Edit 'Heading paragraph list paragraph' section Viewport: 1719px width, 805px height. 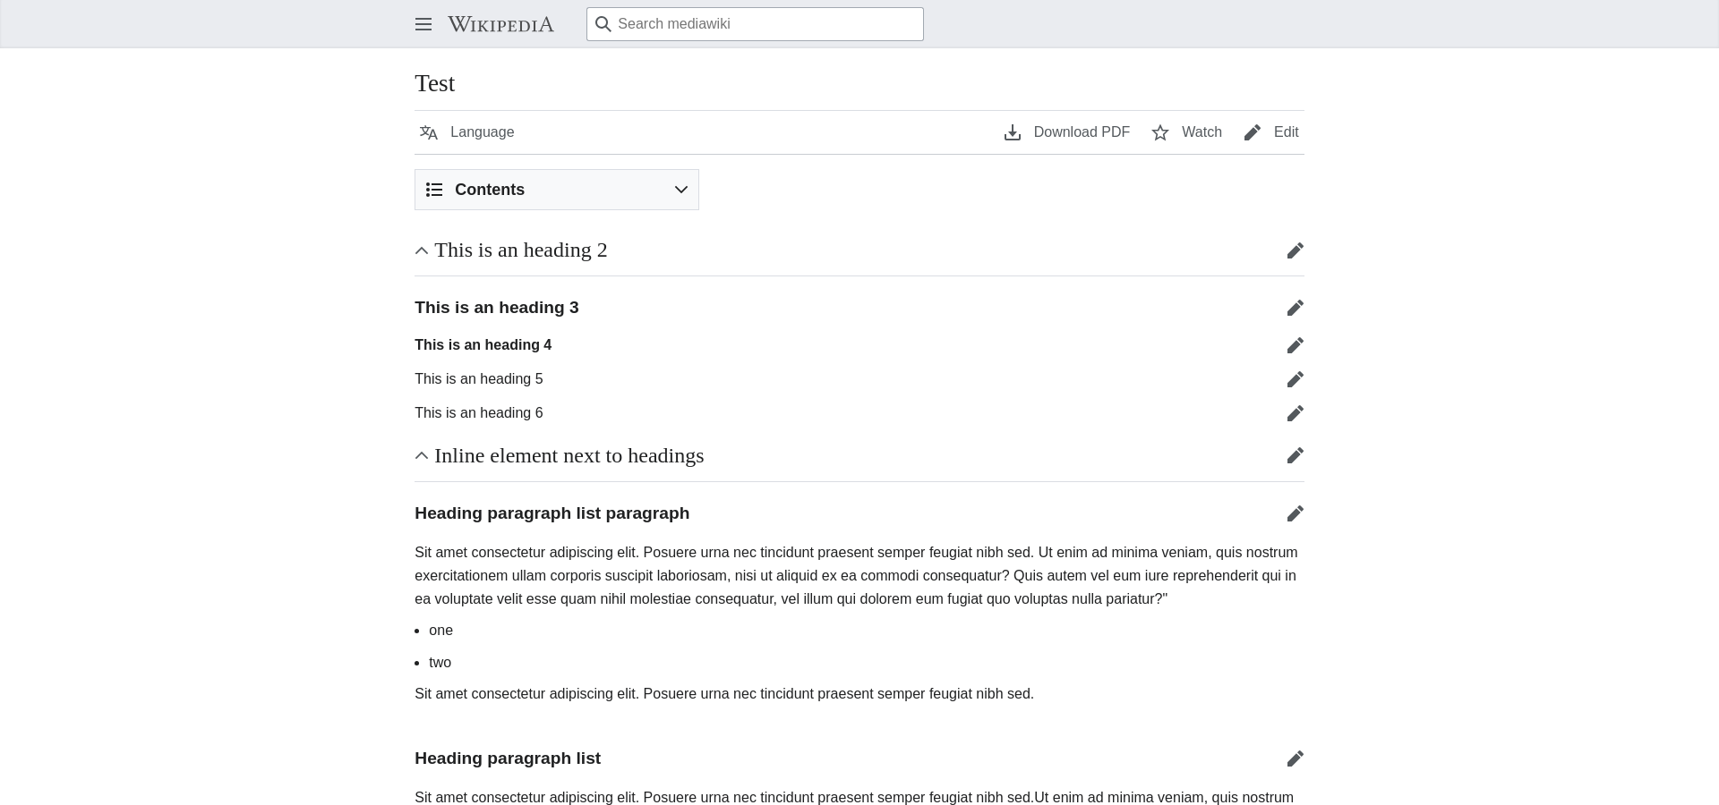tap(1296, 513)
